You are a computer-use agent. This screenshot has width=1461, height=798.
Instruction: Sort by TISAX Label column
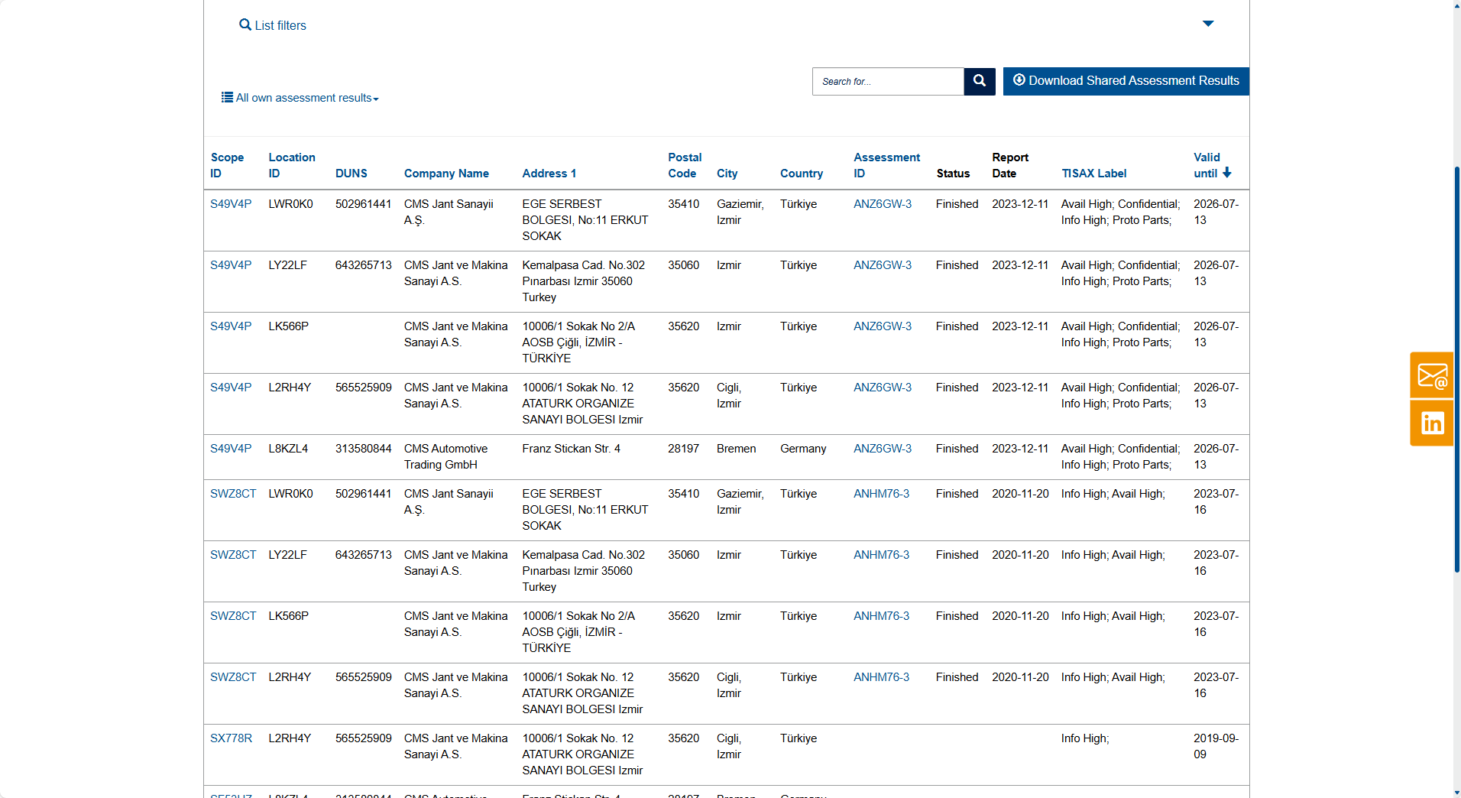1093,174
